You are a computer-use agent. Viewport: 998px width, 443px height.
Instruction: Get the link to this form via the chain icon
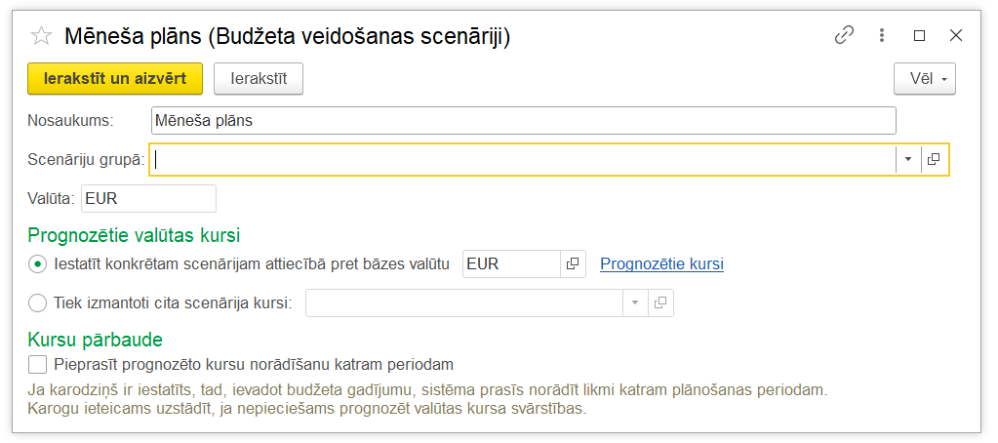(x=844, y=36)
